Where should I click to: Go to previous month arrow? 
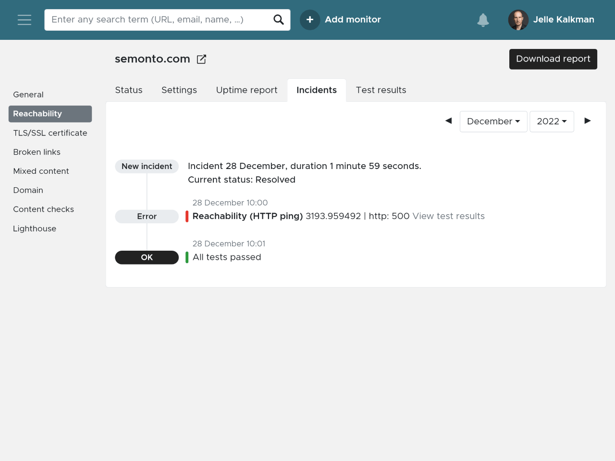[448, 121]
